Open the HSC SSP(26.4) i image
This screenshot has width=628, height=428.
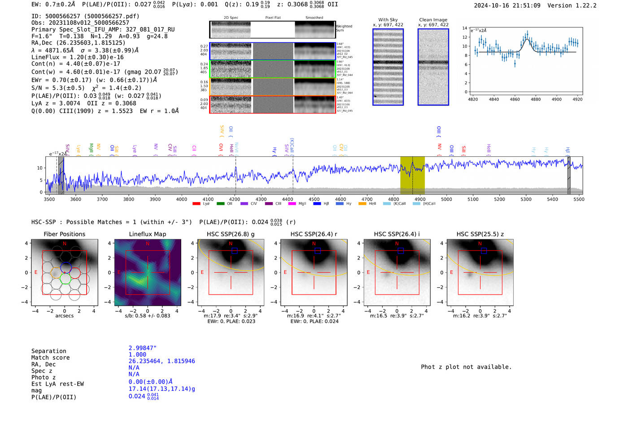click(x=397, y=273)
